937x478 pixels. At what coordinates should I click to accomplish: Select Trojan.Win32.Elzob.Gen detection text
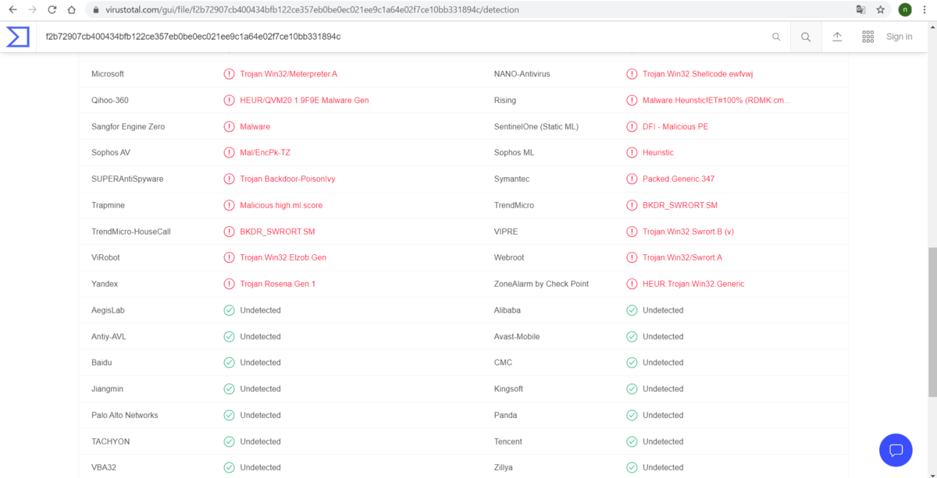point(283,257)
